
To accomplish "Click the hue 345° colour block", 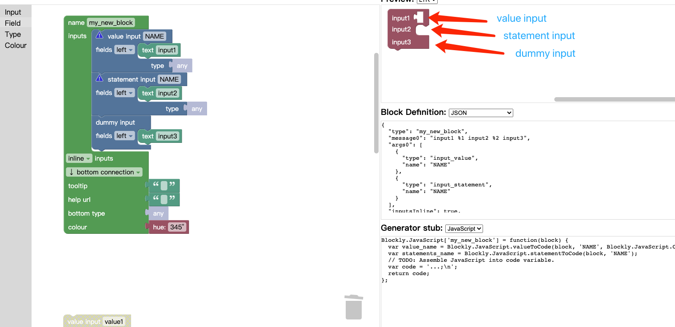I will (x=168, y=227).
